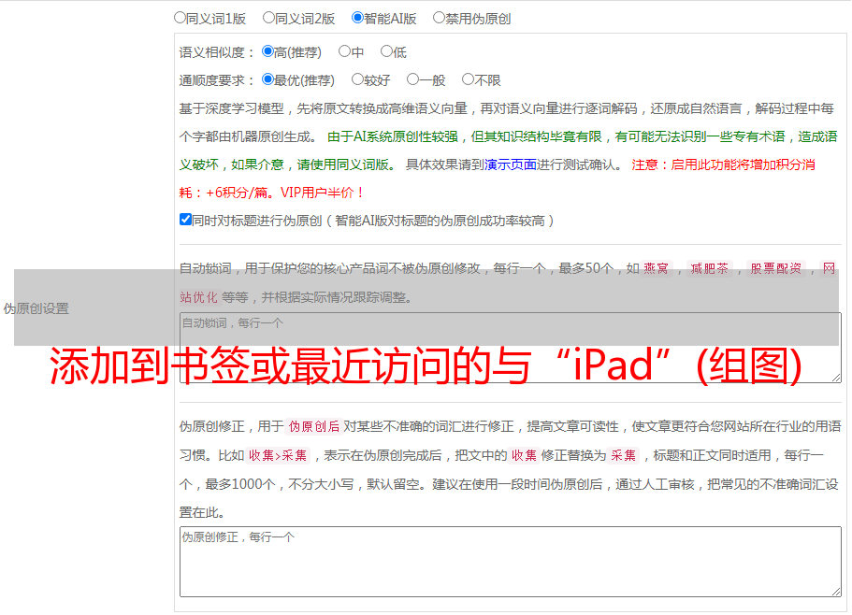Set 语义相似度 to 高(推荐)

coord(267,51)
